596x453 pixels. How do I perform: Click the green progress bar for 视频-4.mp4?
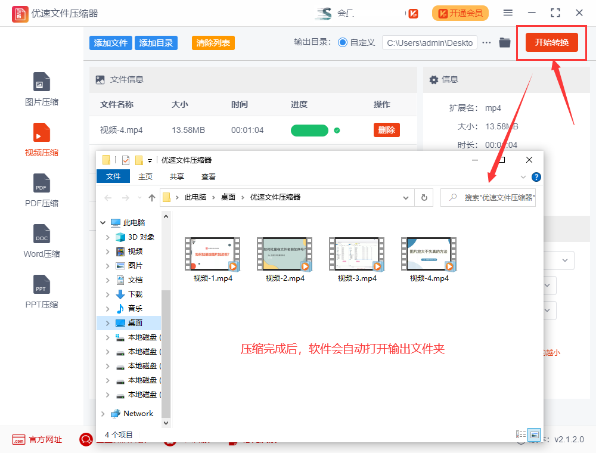click(x=309, y=130)
